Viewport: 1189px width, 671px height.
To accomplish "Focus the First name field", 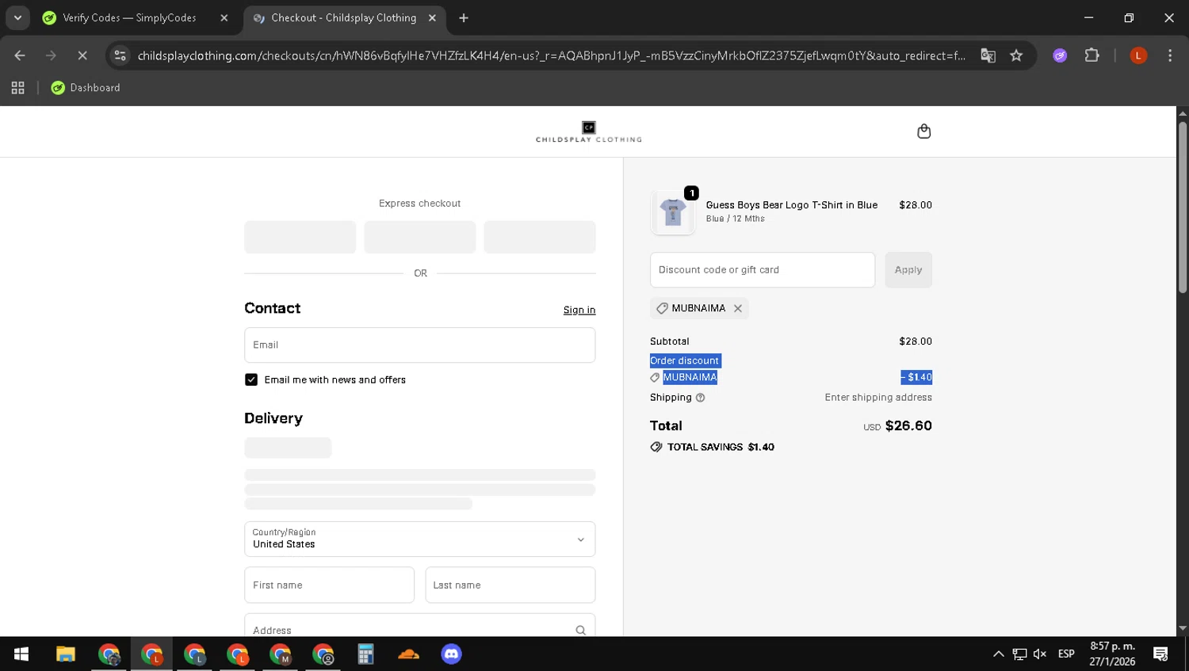I will (329, 585).
